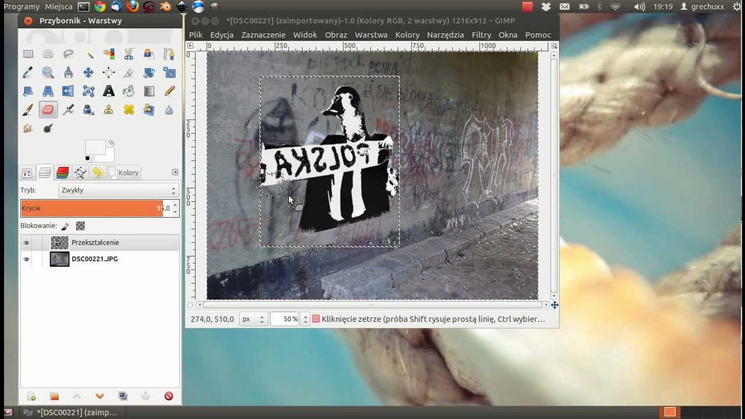Open the Filtry menu
Screen dimensions: 745x419
click(481, 35)
